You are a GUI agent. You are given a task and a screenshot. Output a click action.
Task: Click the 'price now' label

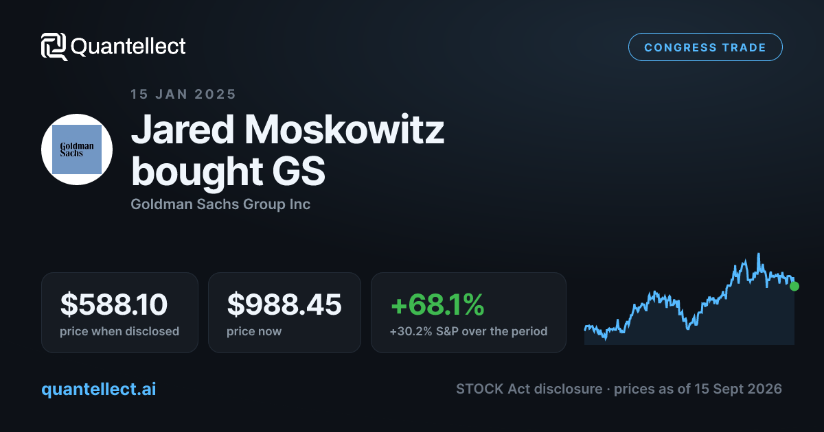[x=254, y=331]
